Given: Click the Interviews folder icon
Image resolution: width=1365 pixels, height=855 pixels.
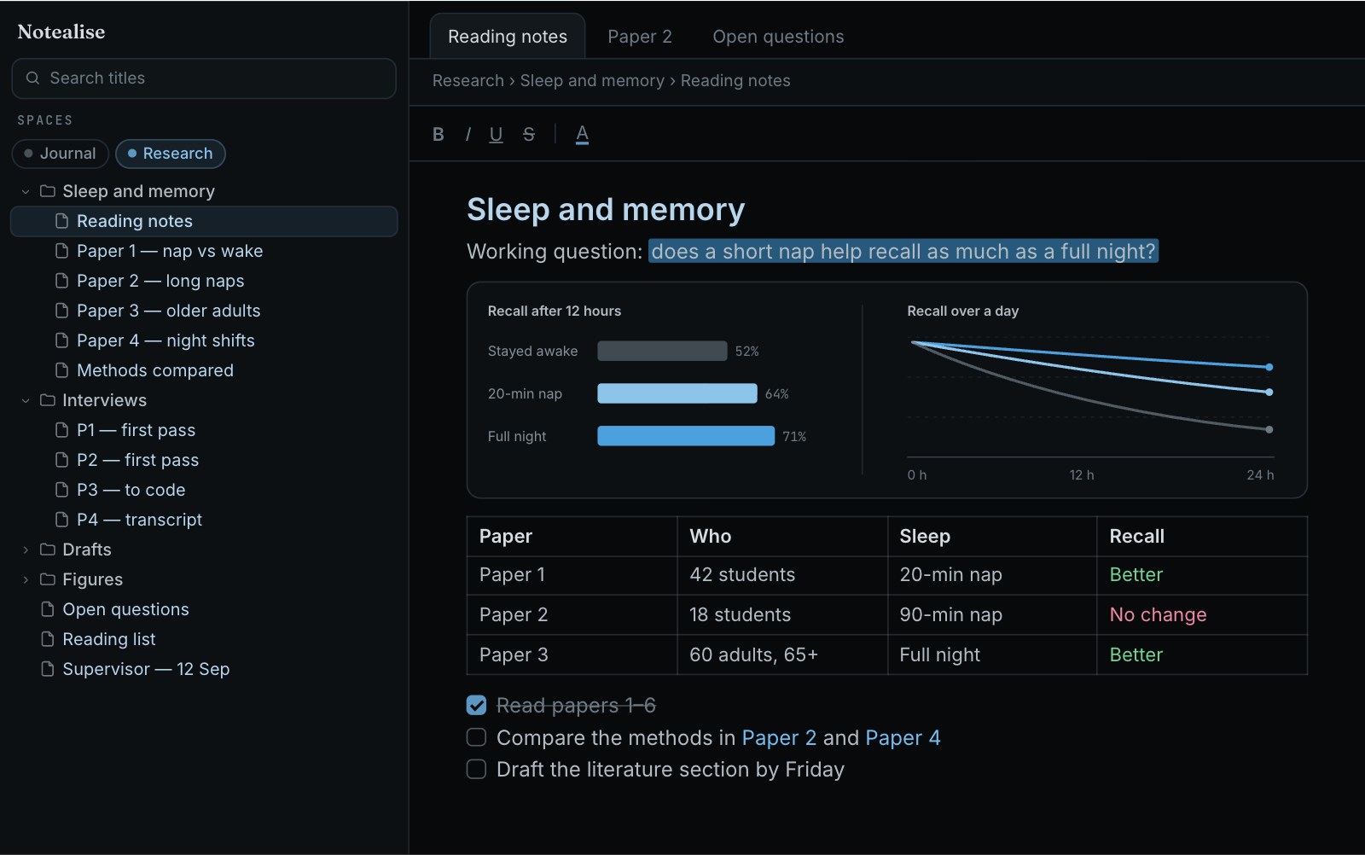Looking at the screenshot, I should point(48,400).
